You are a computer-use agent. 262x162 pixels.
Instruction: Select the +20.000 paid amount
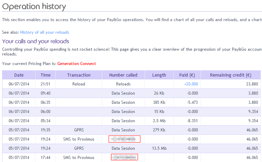(191, 84)
